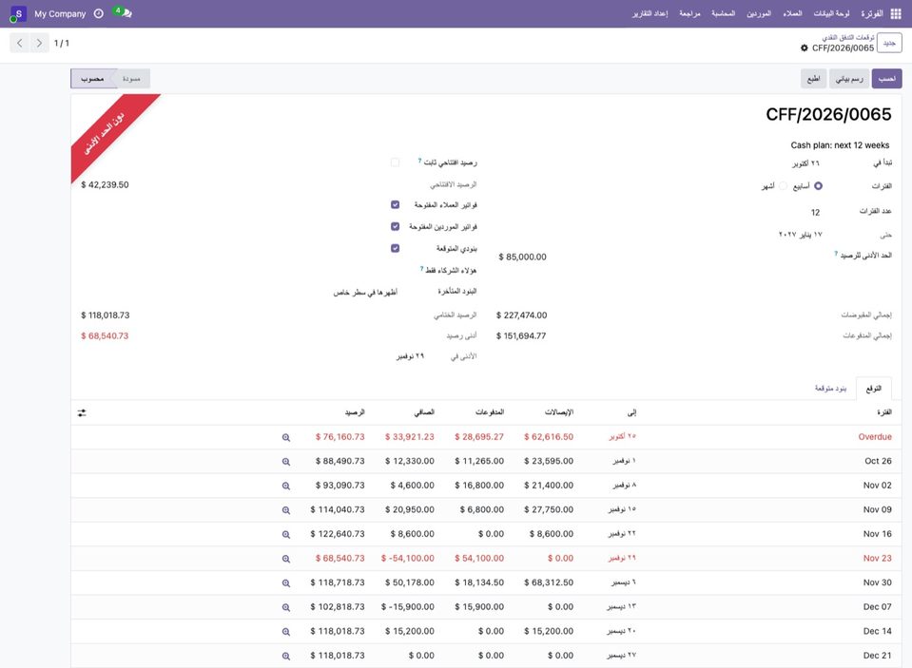Click the احسب compute button
Image resolution: width=912 pixels, height=668 pixels.
pyautogui.click(x=886, y=79)
